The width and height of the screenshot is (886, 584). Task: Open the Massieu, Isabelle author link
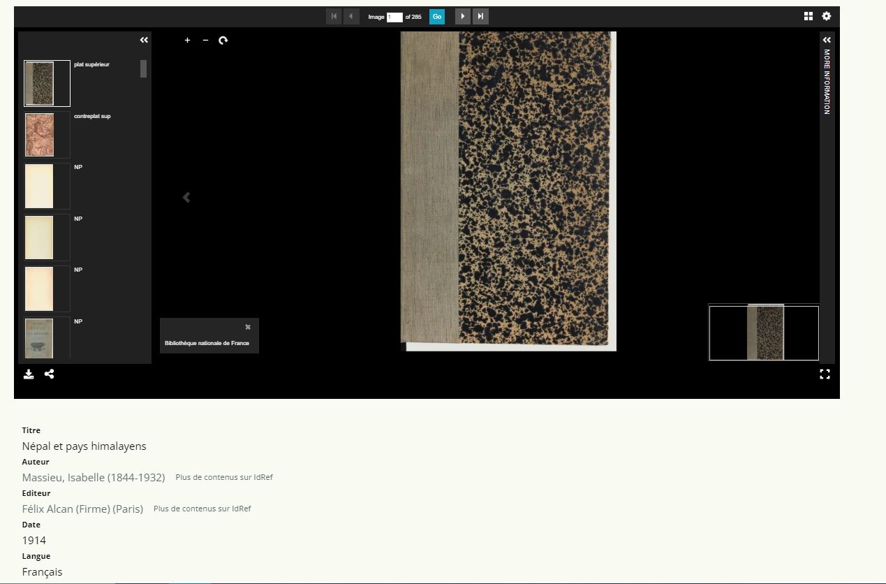(x=94, y=478)
